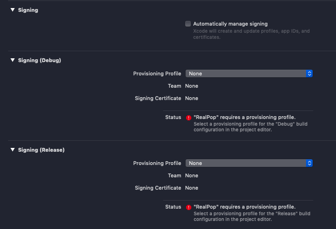The width and height of the screenshot is (336, 229).
Task: Click the "Xcode will create and update profiles" description
Action: (x=251, y=31)
